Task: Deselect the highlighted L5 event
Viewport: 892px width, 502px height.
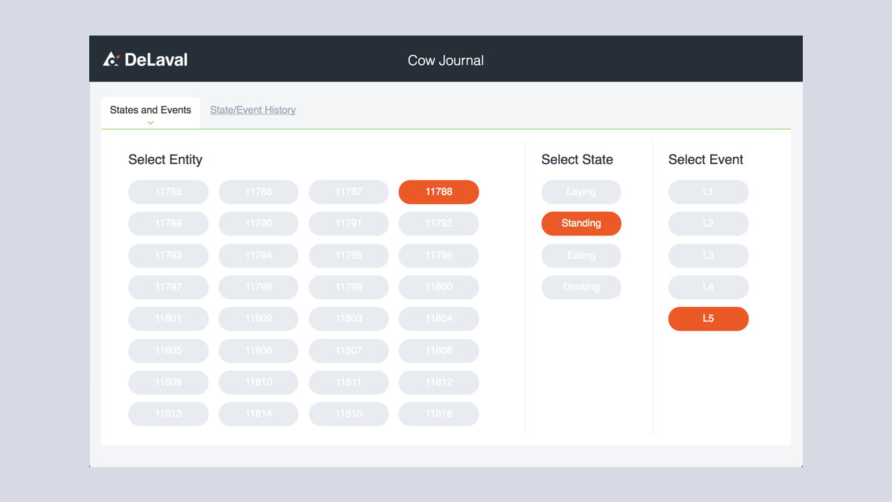Action: (x=708, y=319)
